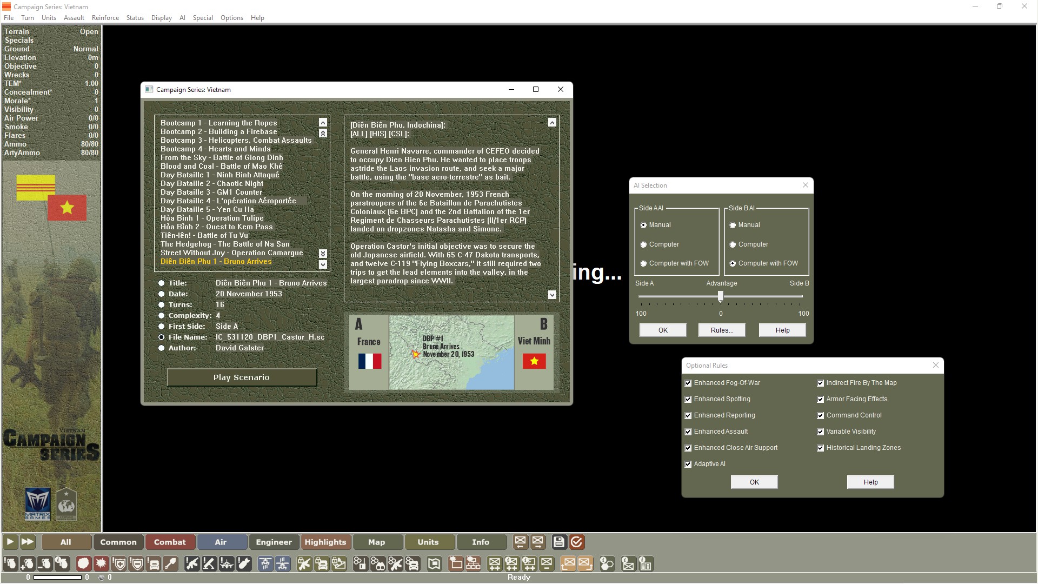Image resolution: width=1038 pixels, height=584 pixels.
Task: Click the Highlights toolbar icon
Action: pos(324,542)
